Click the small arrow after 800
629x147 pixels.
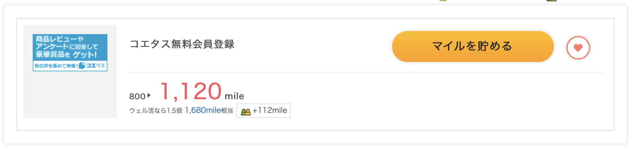tap(149, 96)
